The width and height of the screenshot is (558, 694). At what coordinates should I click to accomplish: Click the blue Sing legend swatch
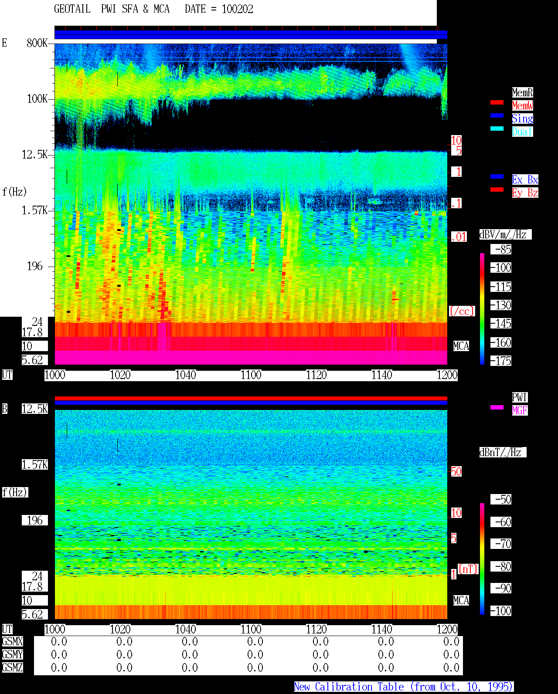497,115
